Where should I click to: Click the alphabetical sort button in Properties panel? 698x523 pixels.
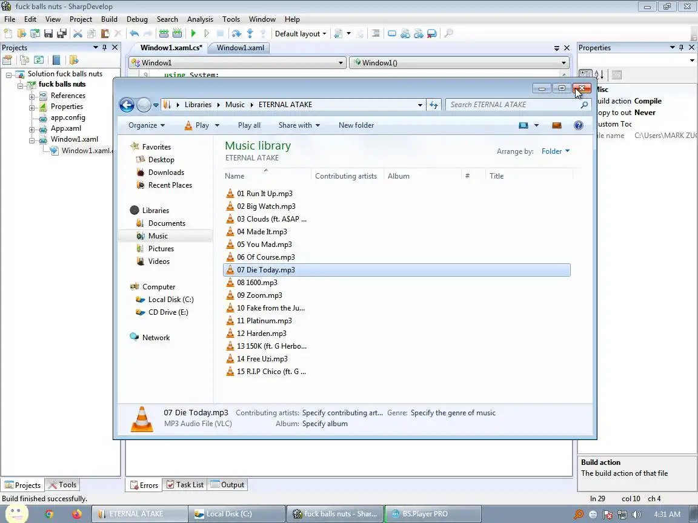(599, 74)
